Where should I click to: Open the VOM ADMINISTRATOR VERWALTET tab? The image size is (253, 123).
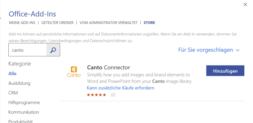108,23
